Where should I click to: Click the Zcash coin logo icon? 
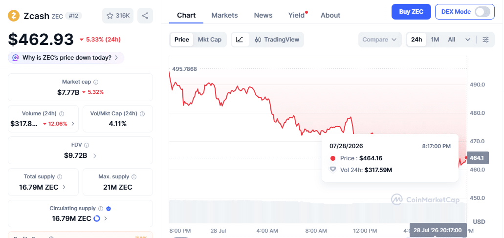pos(14,16)
